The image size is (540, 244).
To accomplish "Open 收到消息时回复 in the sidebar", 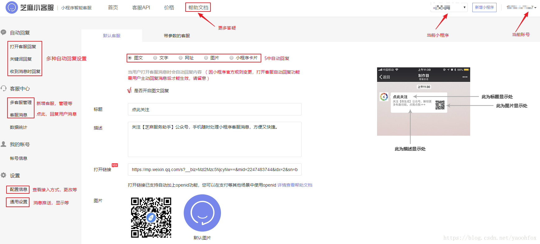I will pyautogui.click(x=25, y=71).
